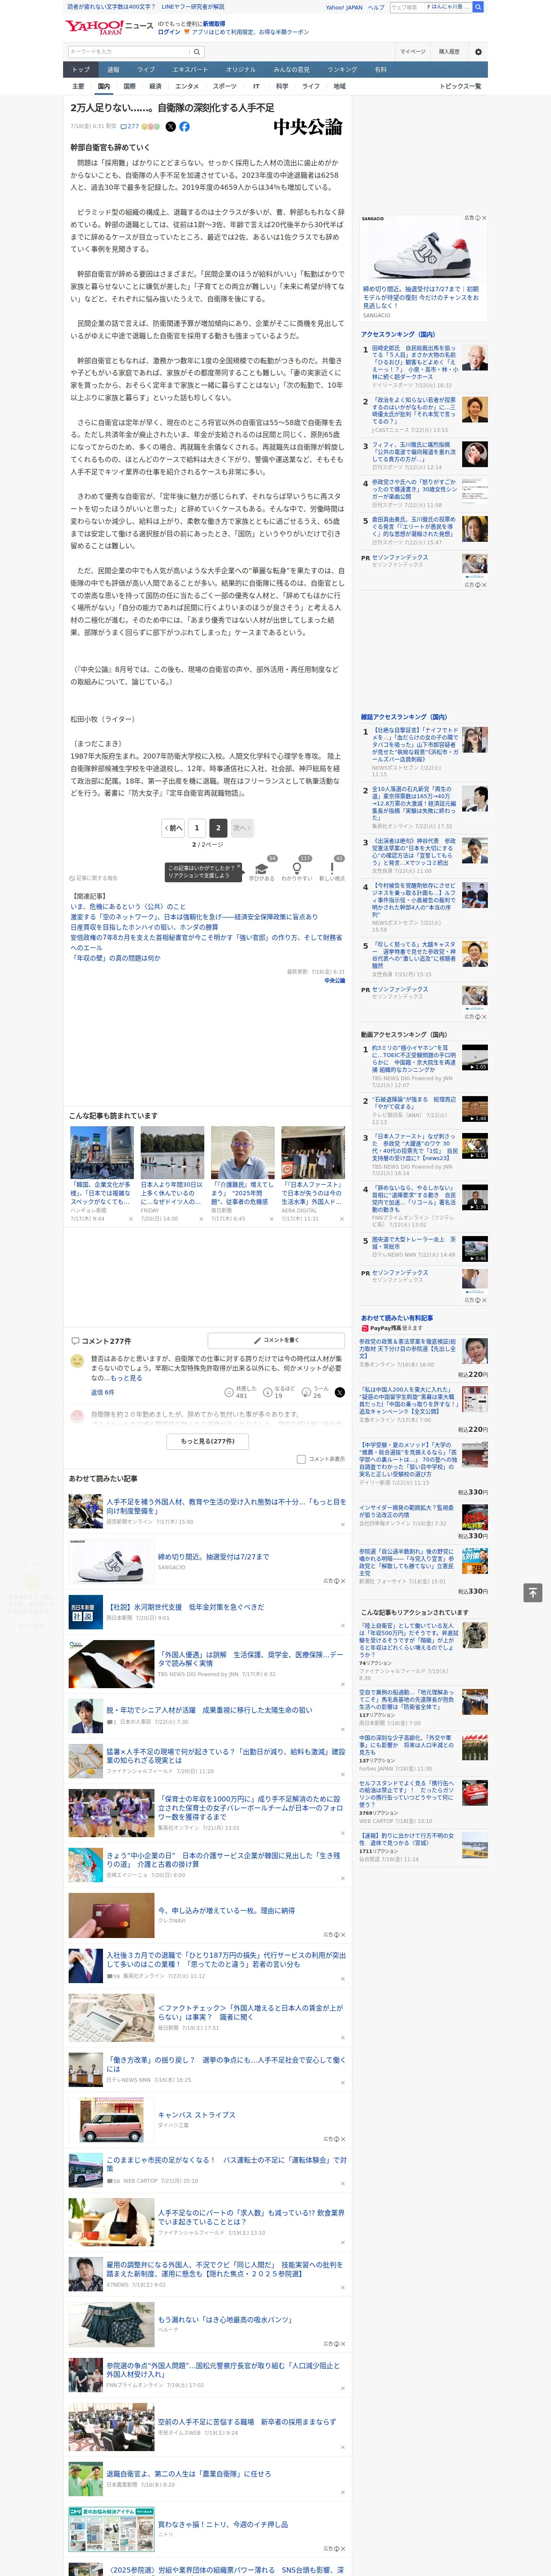React with 学びがある graduation cap icon

point(262,868)
